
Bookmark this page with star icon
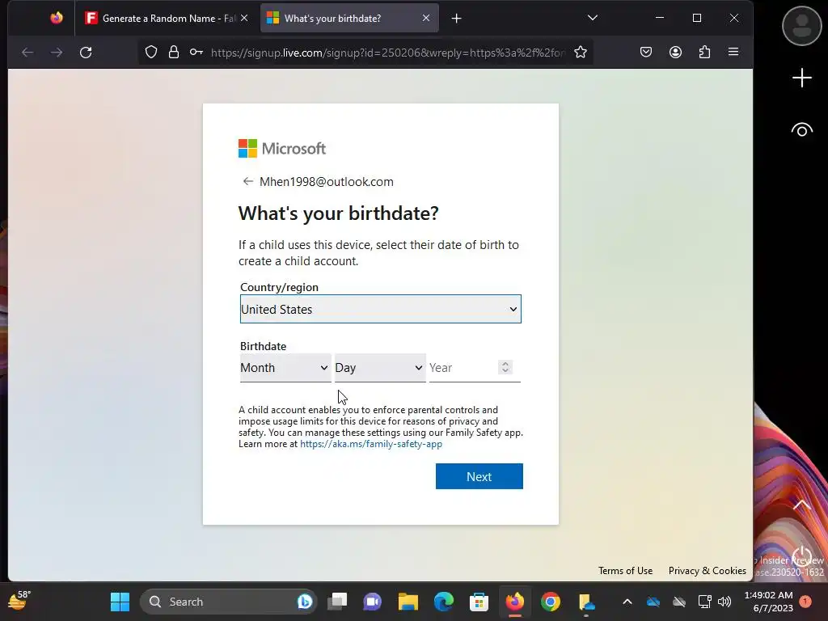click(581, 53)
